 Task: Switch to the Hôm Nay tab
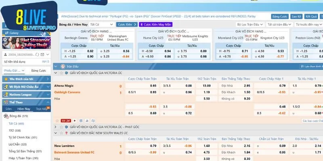coord(24,109)
